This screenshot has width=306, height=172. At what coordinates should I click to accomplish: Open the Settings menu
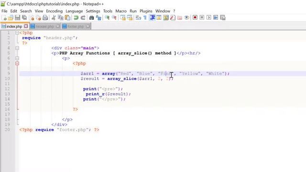point(93,11)
